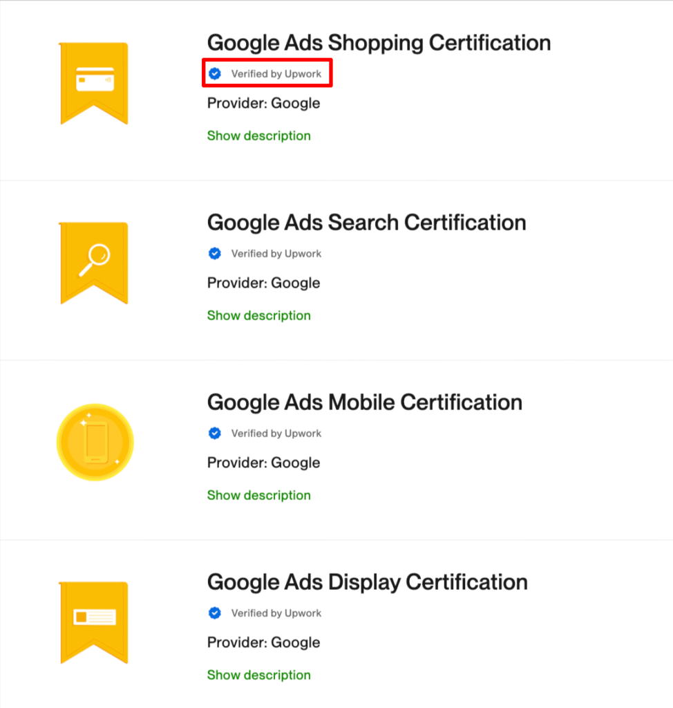Viewport: 673px width, 708px height.
Task: Select the Google Ads Display Certification heading
Action: point(367,582)
